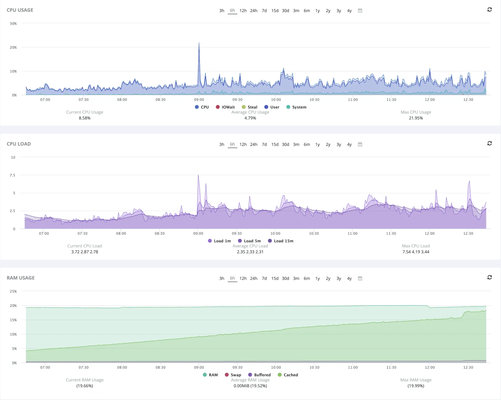501x400 pixels.
Task: Select 7d range for RAM Usage
Action: (264, 278)
